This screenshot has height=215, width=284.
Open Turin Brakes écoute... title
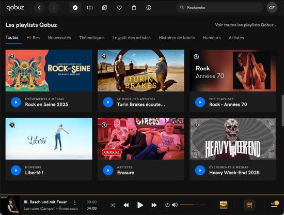(141, 104)
